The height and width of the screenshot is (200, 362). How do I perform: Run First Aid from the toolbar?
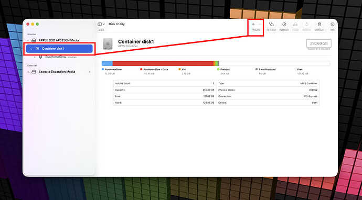tap(271, 24)
